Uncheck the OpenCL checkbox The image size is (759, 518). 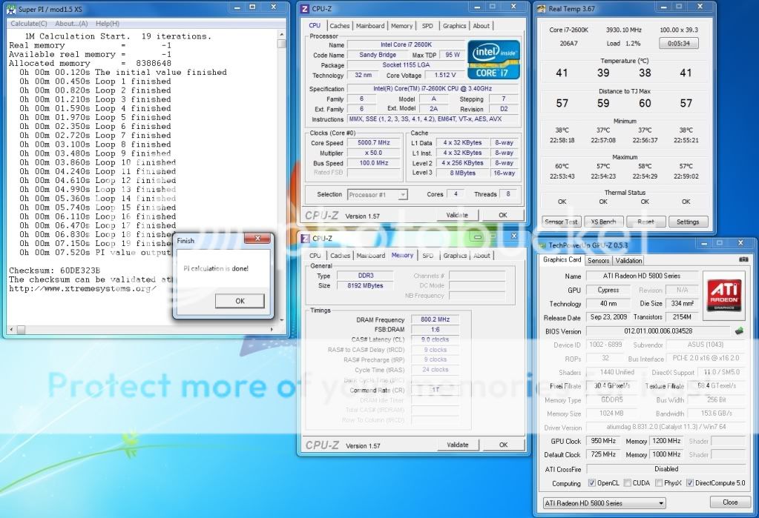click(591, 483)
